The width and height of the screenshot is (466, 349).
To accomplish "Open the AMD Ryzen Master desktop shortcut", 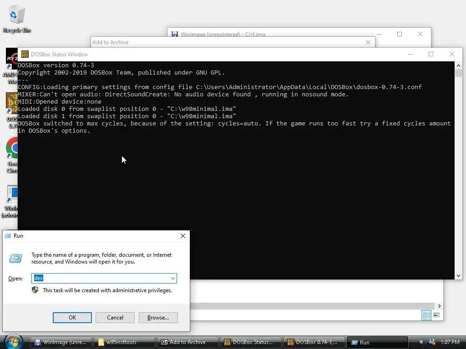I will [12, 66].
